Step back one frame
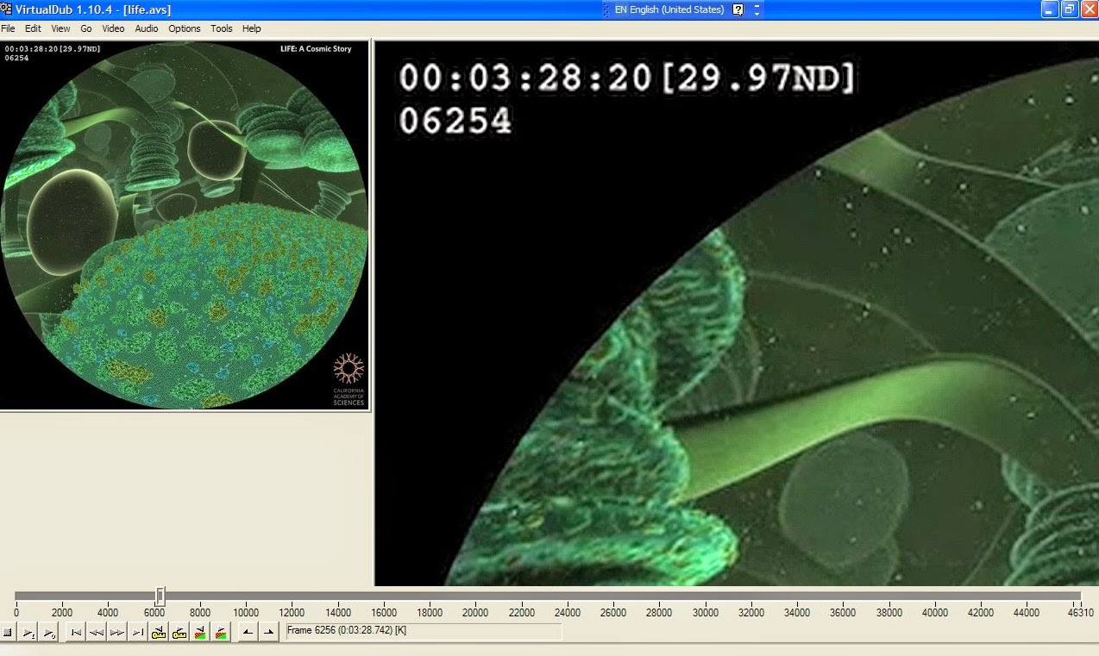This screenshot has width=1099, height=656. [97, 632]
